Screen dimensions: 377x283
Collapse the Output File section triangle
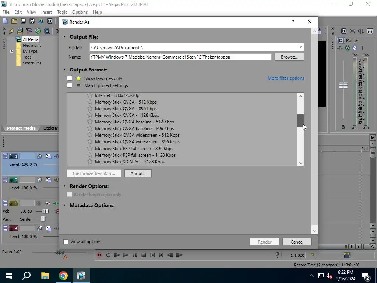pos(64,37)
